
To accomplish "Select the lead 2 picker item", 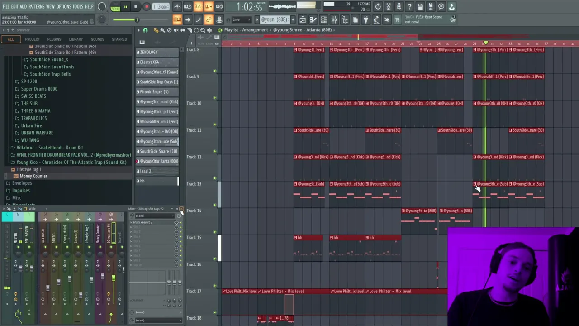I will click(x=157, y=171).
